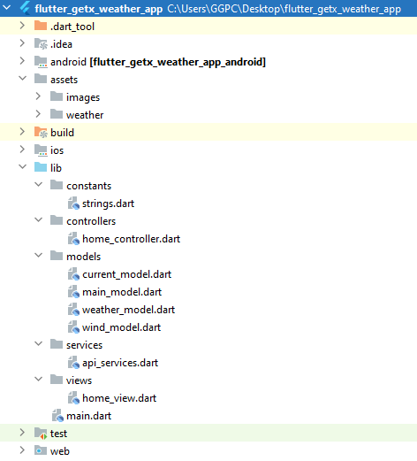Click the test folder icon
This screenshot has width=417, height=461.
point(41,434)
